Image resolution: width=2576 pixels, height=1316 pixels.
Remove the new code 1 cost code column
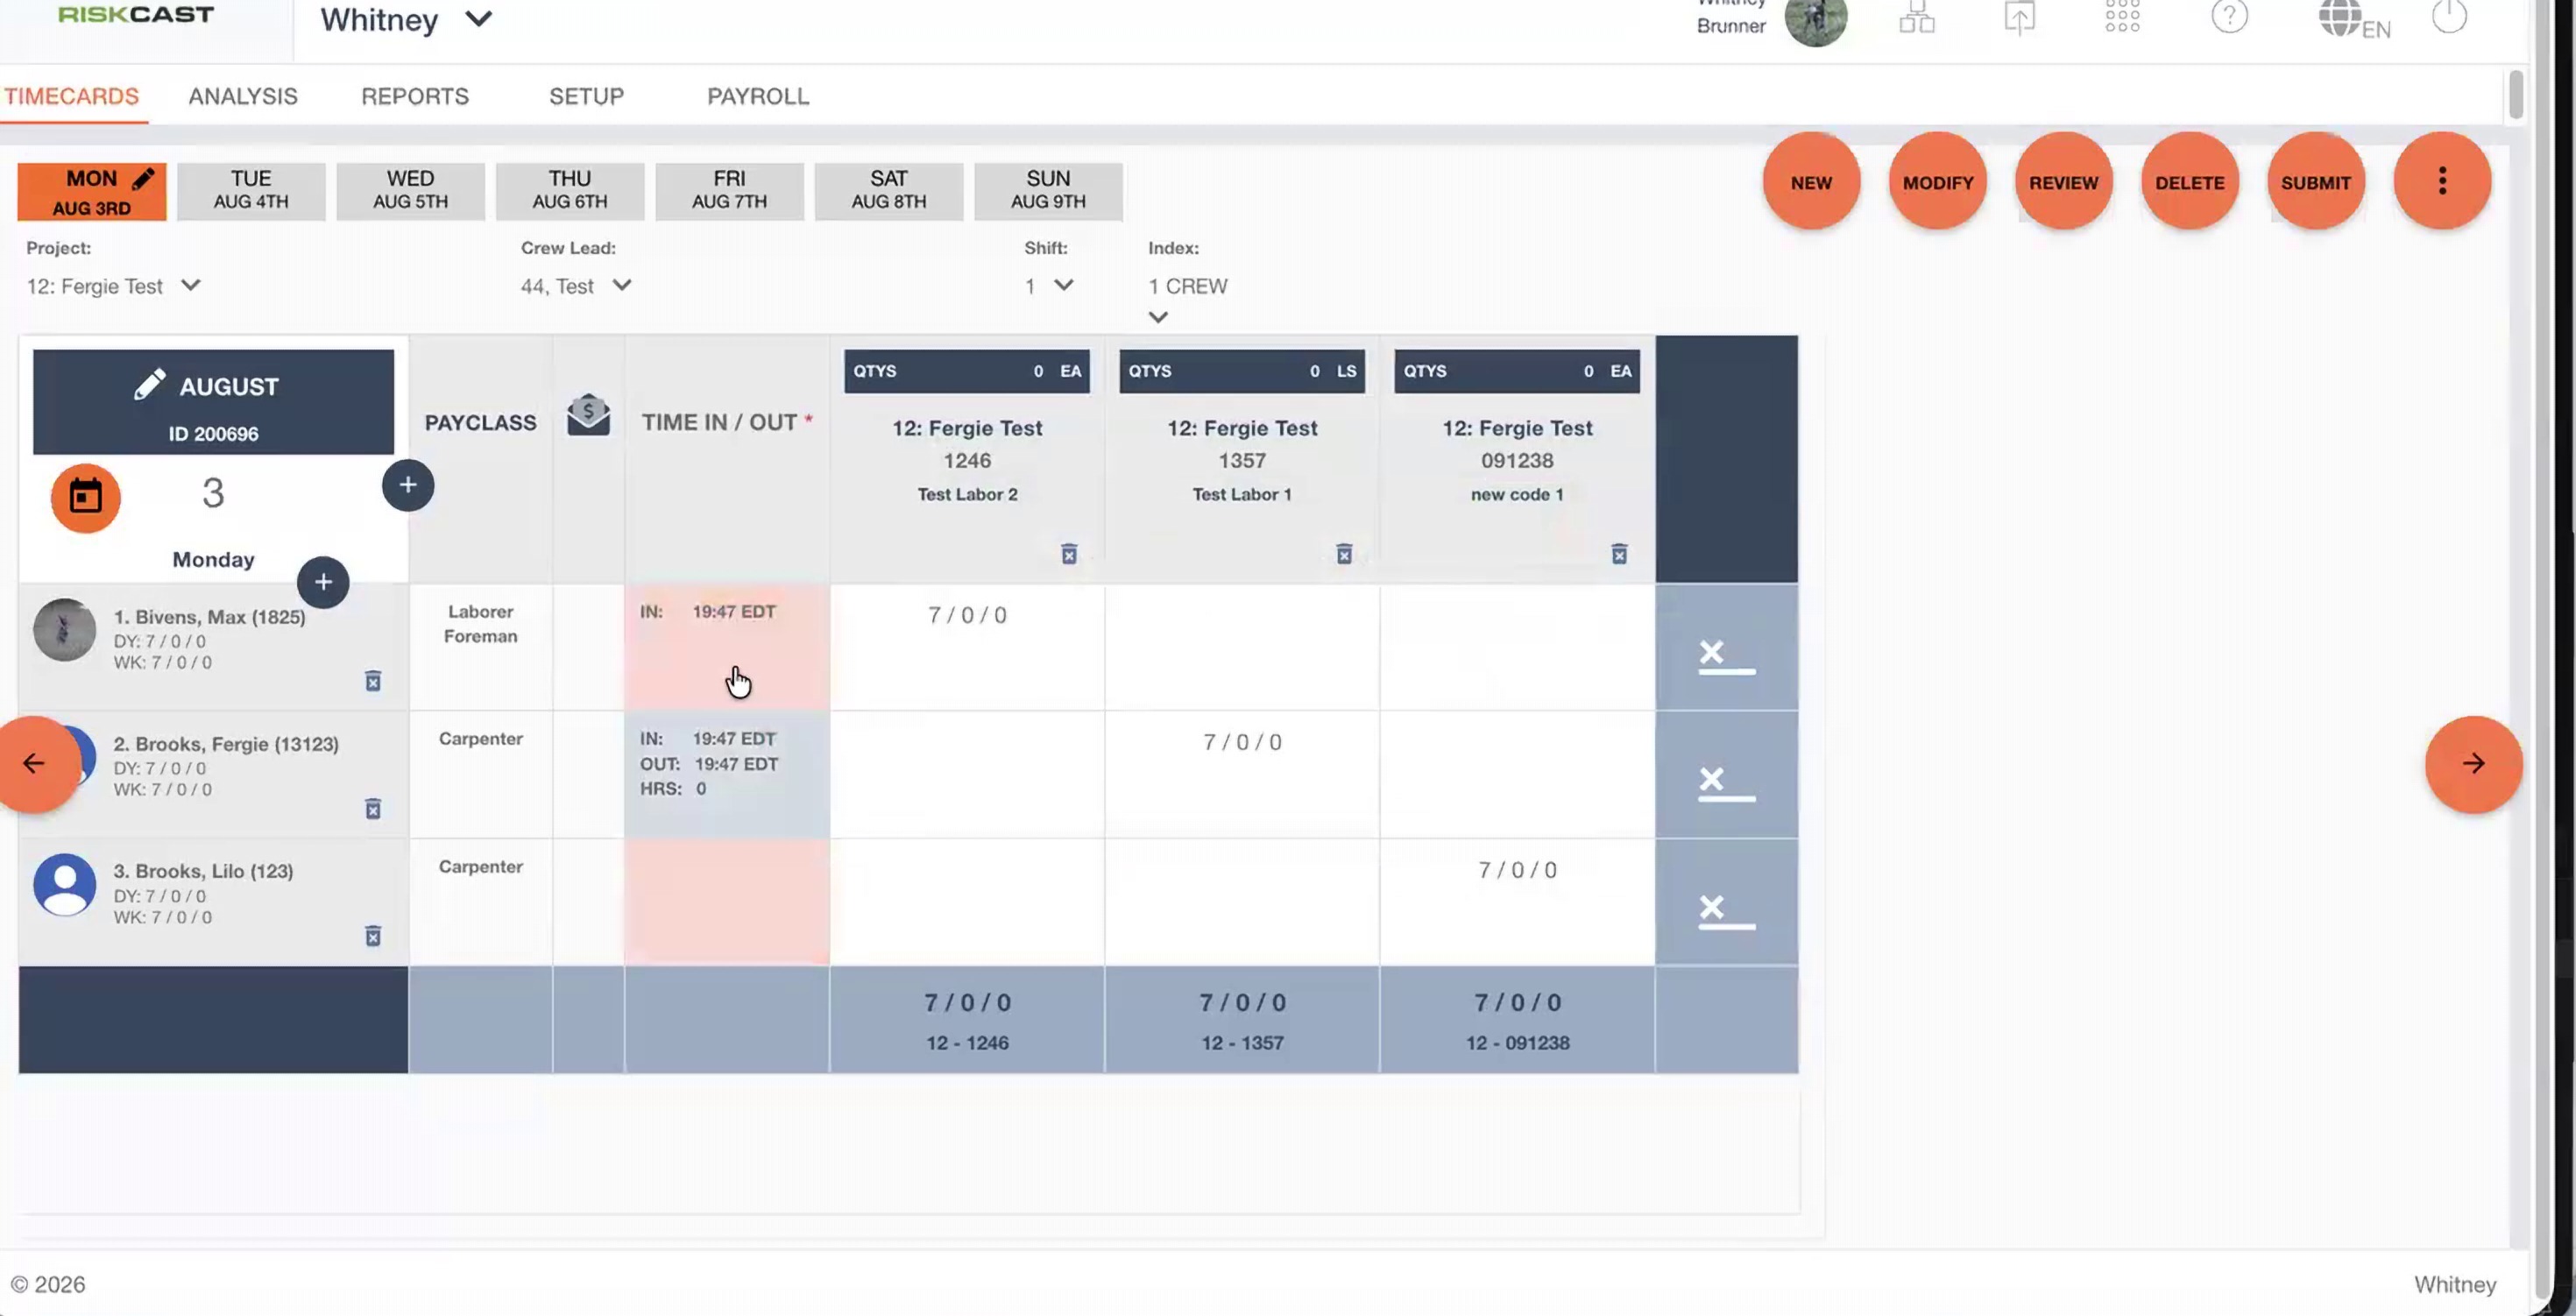pos(1619,554)
